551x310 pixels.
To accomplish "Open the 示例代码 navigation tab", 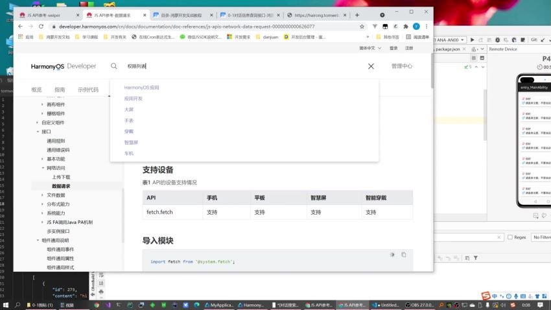I will click(x=88, y=89).
